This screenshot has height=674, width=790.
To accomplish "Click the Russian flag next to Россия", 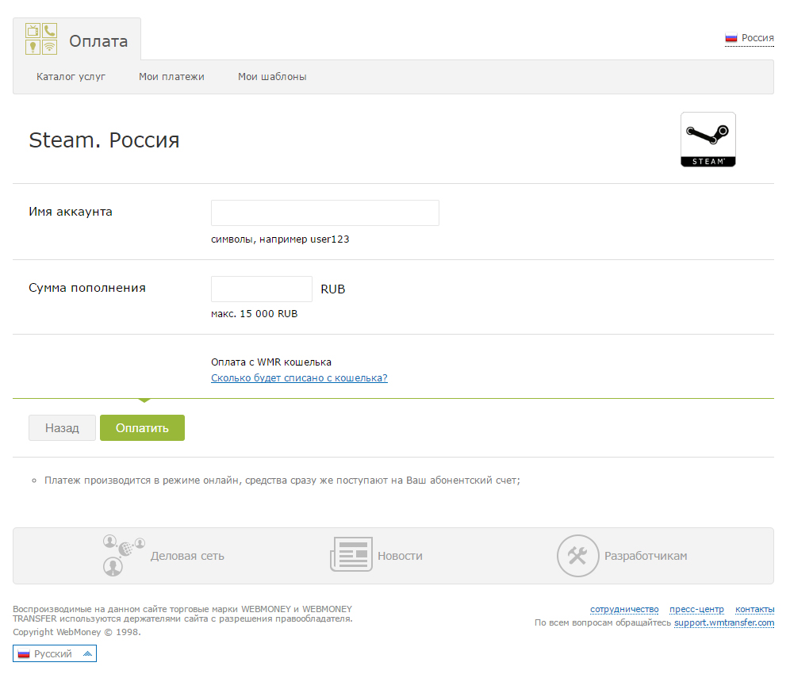I will [731, 38].
